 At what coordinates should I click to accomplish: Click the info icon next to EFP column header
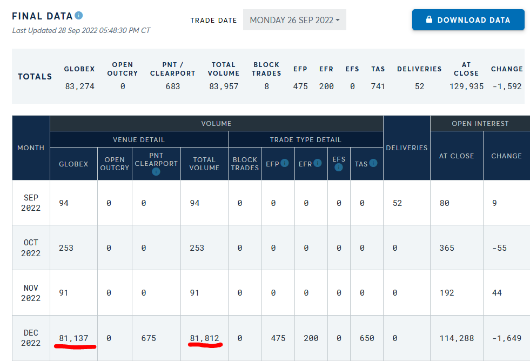click(x=285, y=163)
